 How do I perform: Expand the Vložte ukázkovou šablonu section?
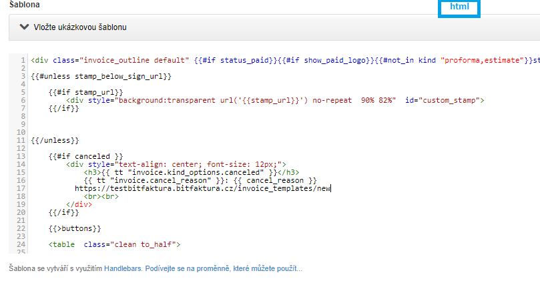tap(274, 27)
